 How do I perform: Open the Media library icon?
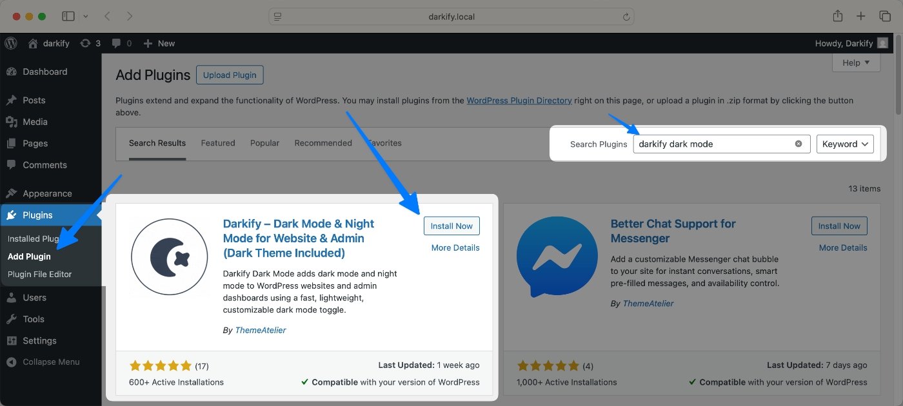pos(13,121)
